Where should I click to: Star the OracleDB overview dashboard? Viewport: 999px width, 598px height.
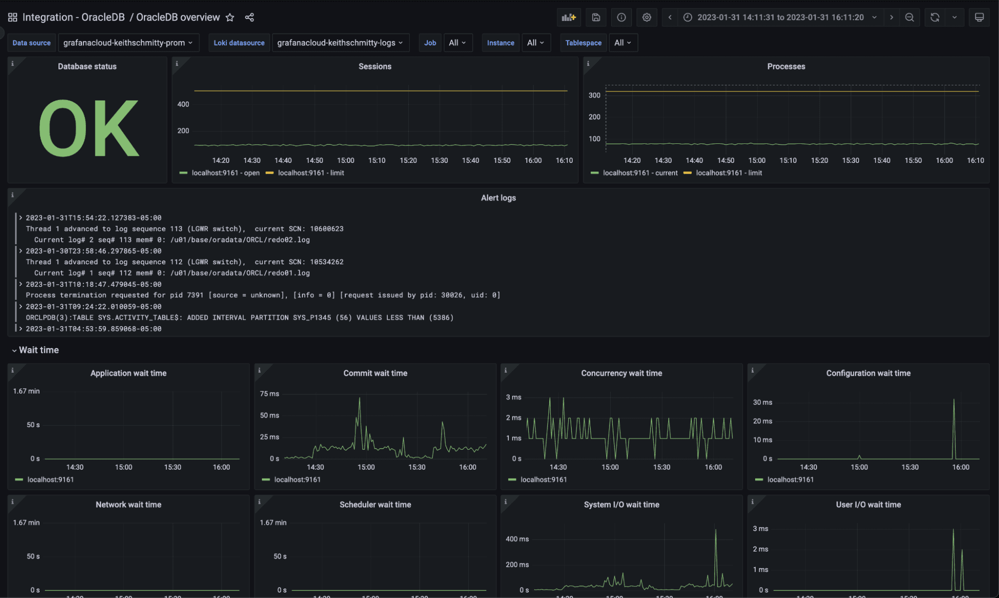(229, 17)
